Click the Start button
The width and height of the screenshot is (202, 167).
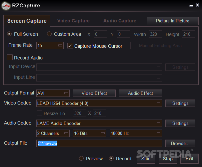tap(146, 159)
